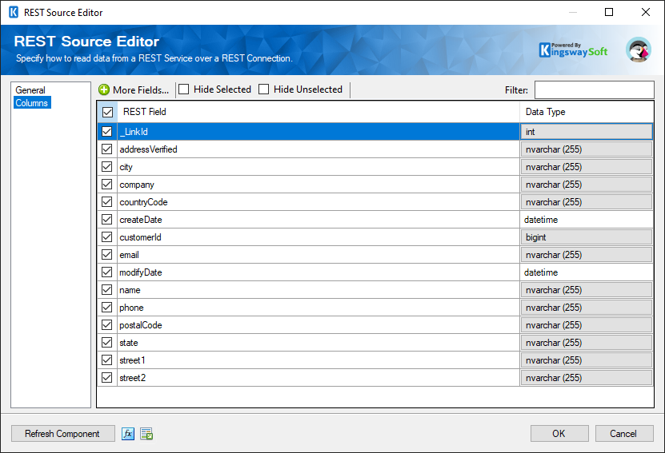Uncheck the createDate checkbox
Viewport: 665px width, 453px height.
[x=107, y=219]
